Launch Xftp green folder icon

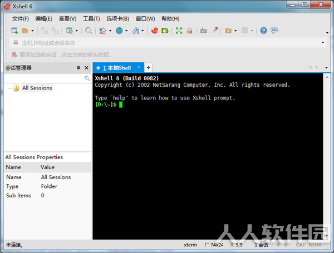coord(165,31)
